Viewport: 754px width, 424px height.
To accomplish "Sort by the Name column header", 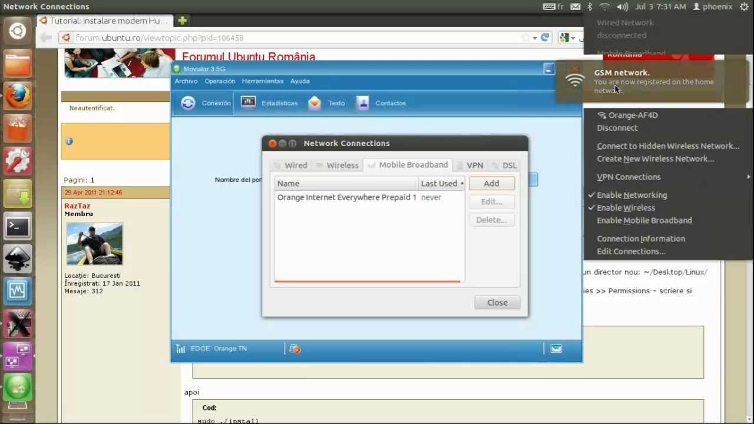I will click(x=347, y=183).
